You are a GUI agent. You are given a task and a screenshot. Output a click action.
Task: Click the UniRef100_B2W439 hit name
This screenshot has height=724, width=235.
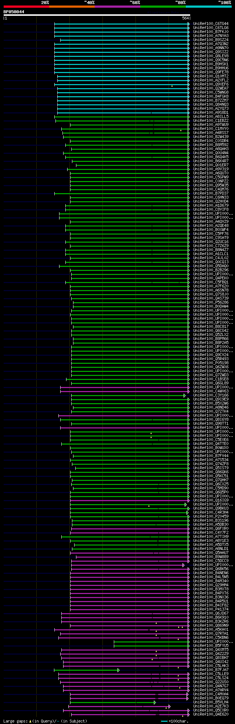click(211, 137)
